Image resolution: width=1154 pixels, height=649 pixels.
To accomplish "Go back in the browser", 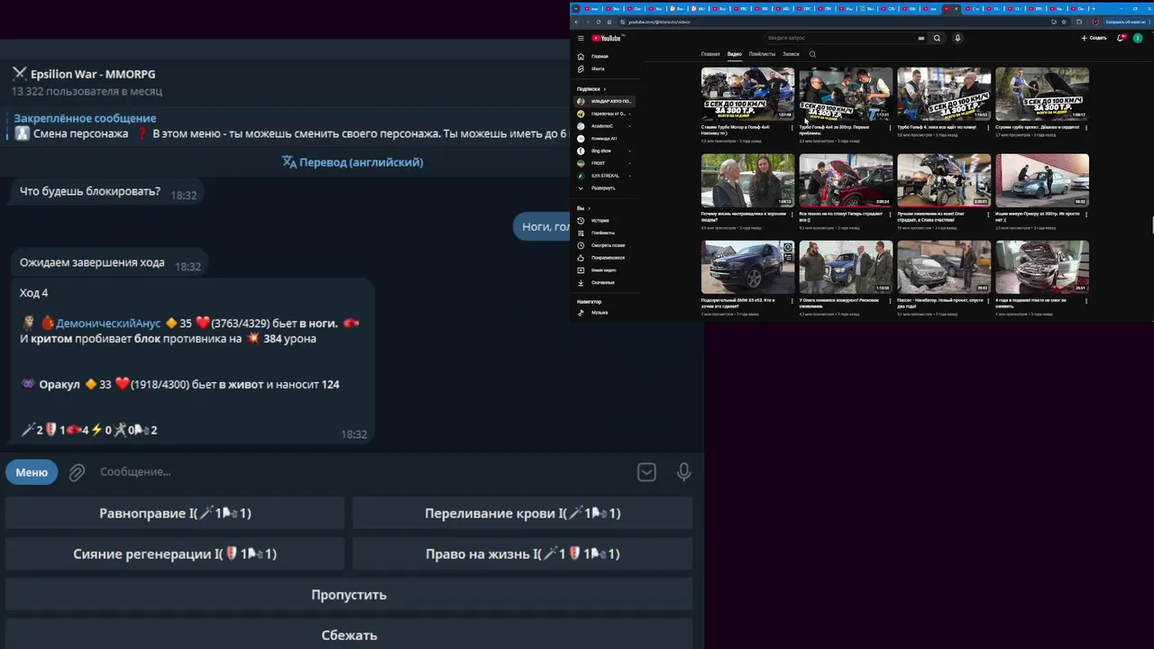I will coord(577,22).
